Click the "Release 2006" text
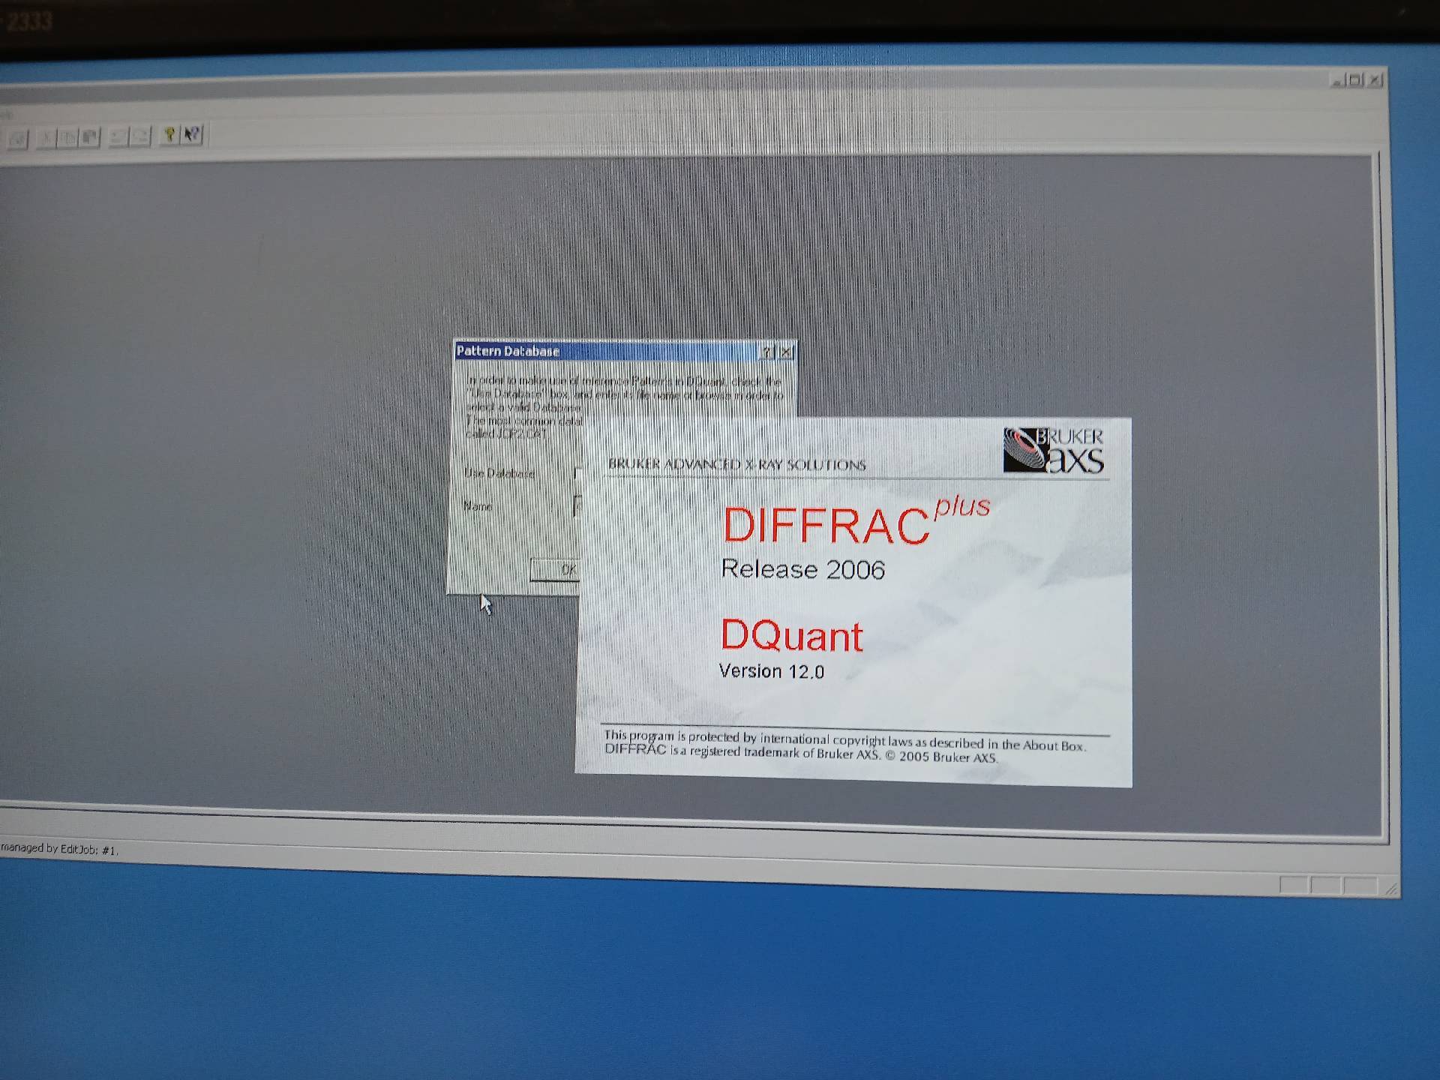1440x1080 pixels. (x=802, y=569)
